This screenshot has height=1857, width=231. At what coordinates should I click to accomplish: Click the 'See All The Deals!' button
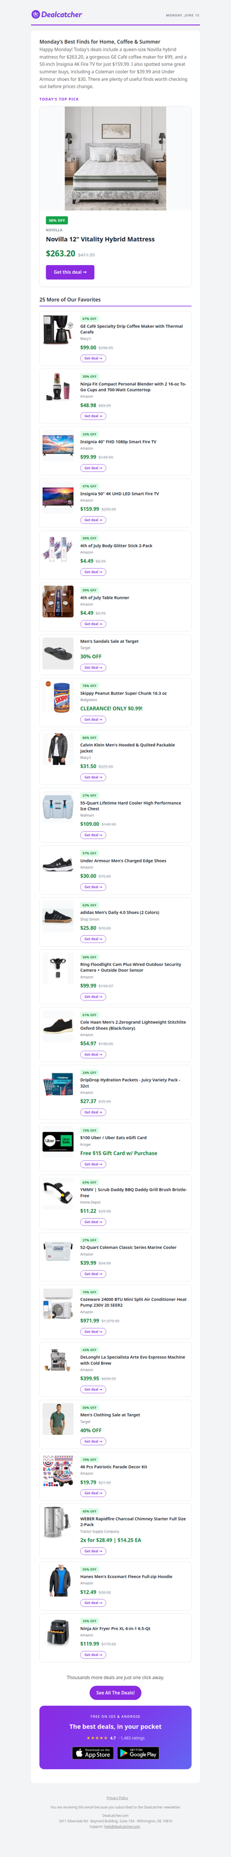(x=115, y=1692)
